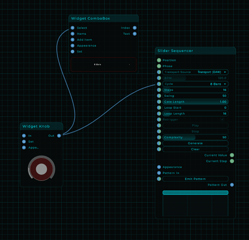This screenshot has width=249, height=240.
Task: Click the Widget ComboBox node title
Action: click(90, 19)
